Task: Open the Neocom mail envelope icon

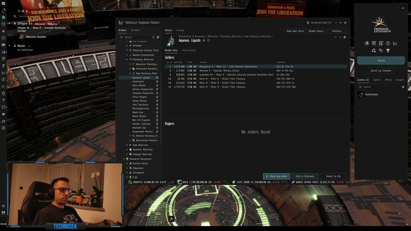Action: coord(4,45)
